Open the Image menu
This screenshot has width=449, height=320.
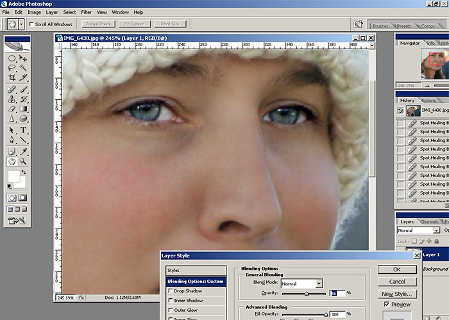pos(35,12)
